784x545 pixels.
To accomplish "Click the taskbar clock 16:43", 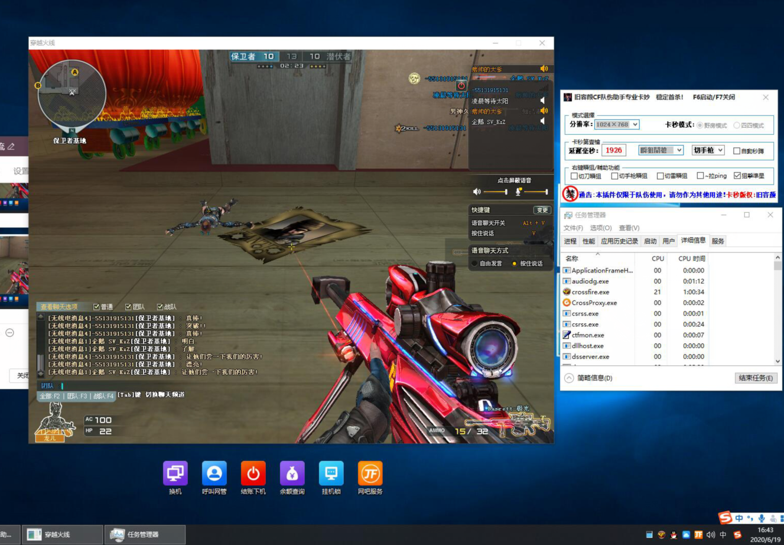I will click(766, 530).
